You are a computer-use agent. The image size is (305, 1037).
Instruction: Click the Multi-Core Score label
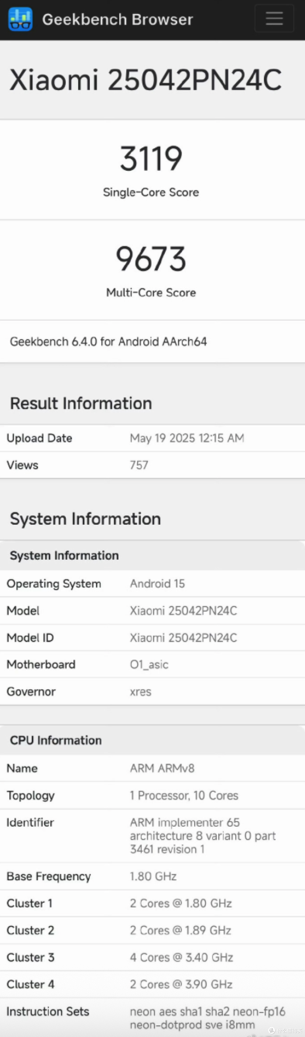pyautogui.click(x=151, y=292)
